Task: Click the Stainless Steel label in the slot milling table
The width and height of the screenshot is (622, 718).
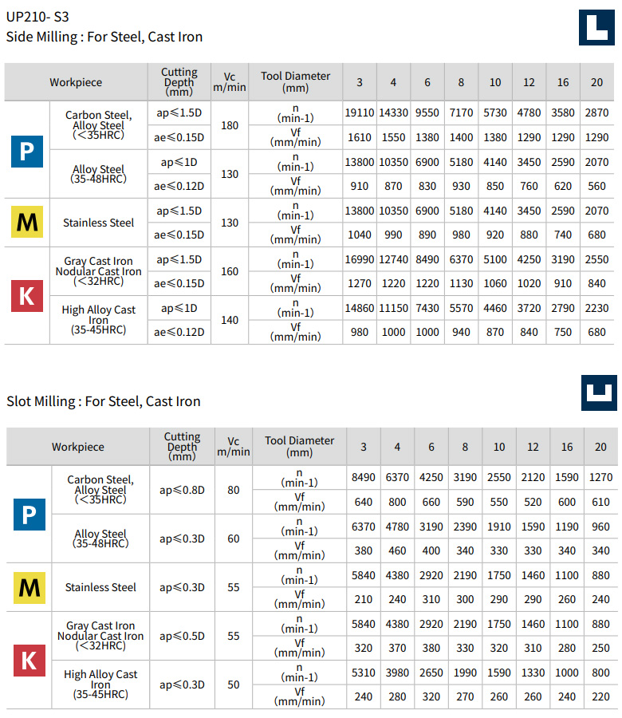Action: [100, 587]
